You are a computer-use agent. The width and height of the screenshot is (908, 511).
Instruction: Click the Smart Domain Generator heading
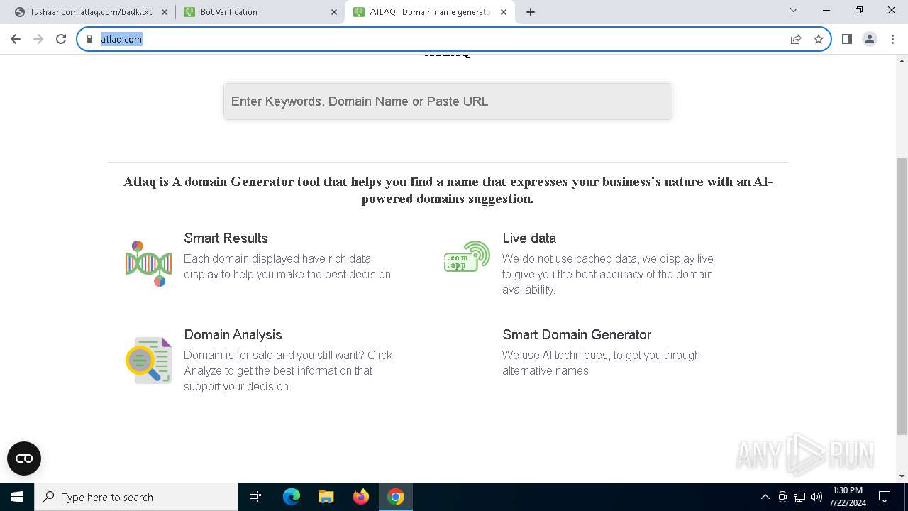pyautogui.click(x=577, y=335)
